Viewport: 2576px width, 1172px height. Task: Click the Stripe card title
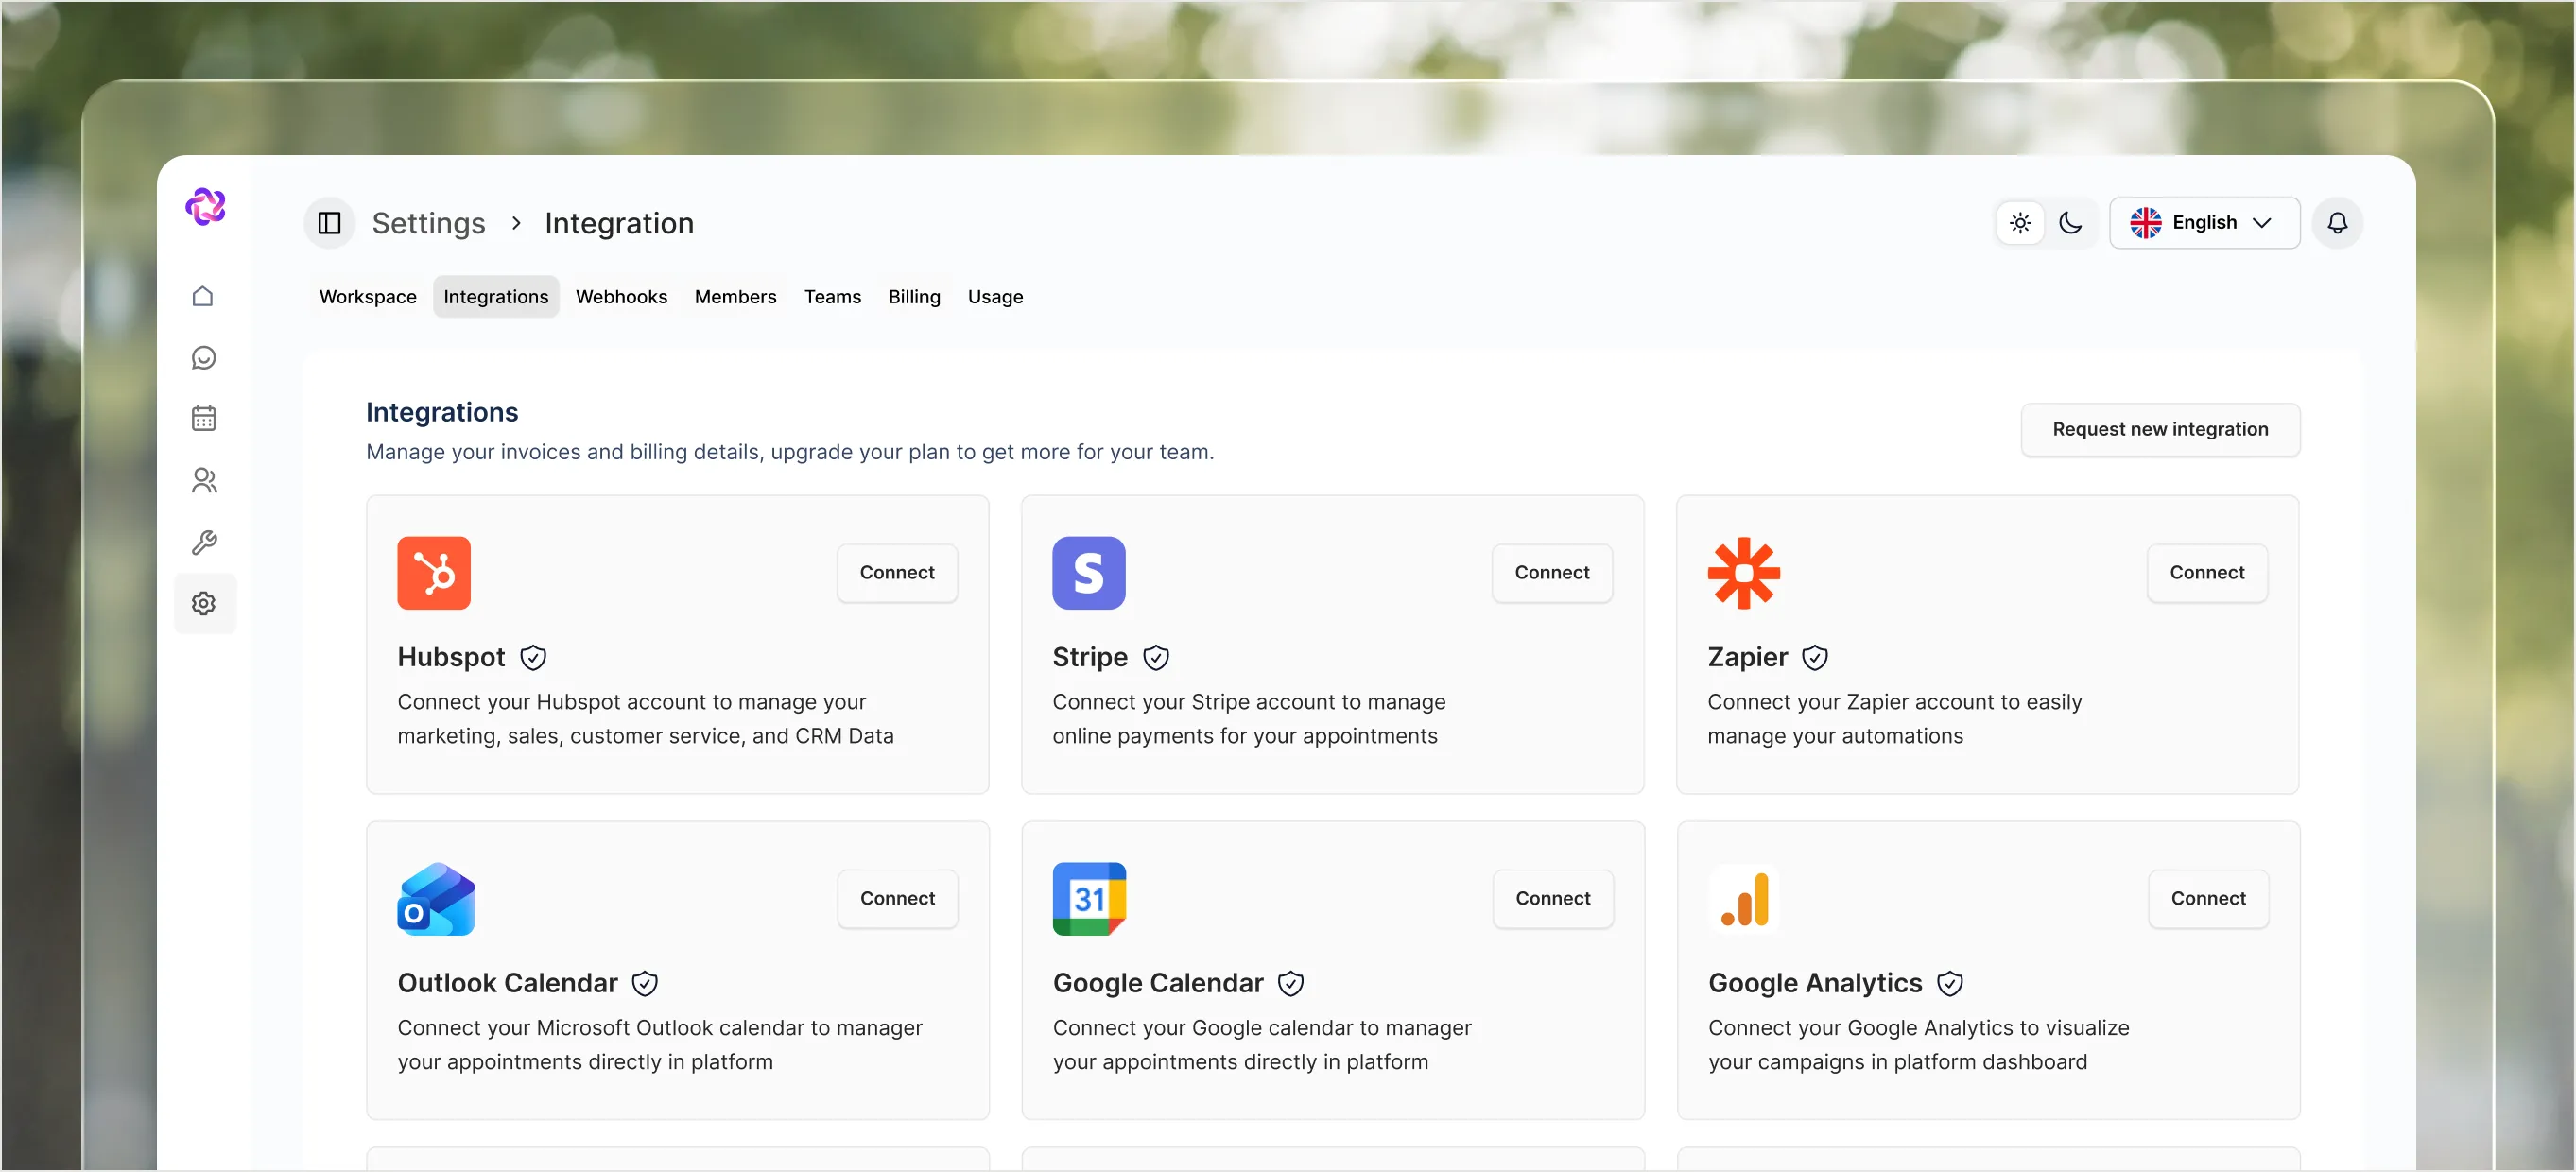pos(1090,657)
